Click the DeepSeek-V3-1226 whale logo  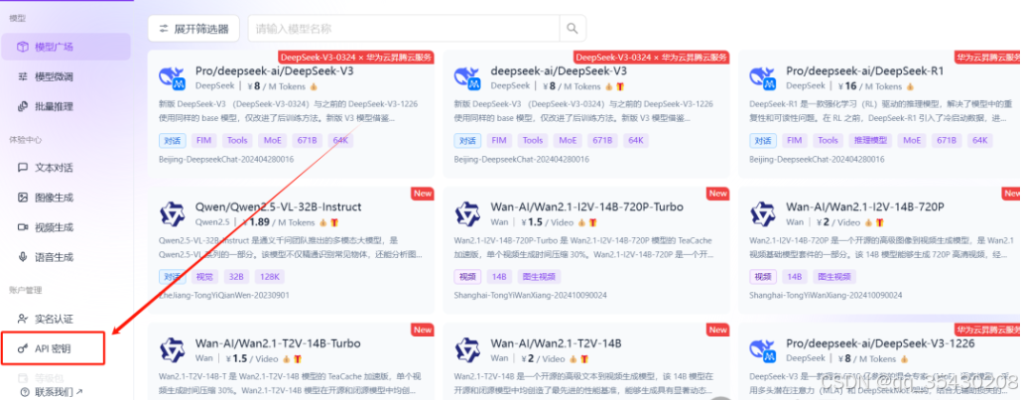pyautogui.click(x=763, y=350)
